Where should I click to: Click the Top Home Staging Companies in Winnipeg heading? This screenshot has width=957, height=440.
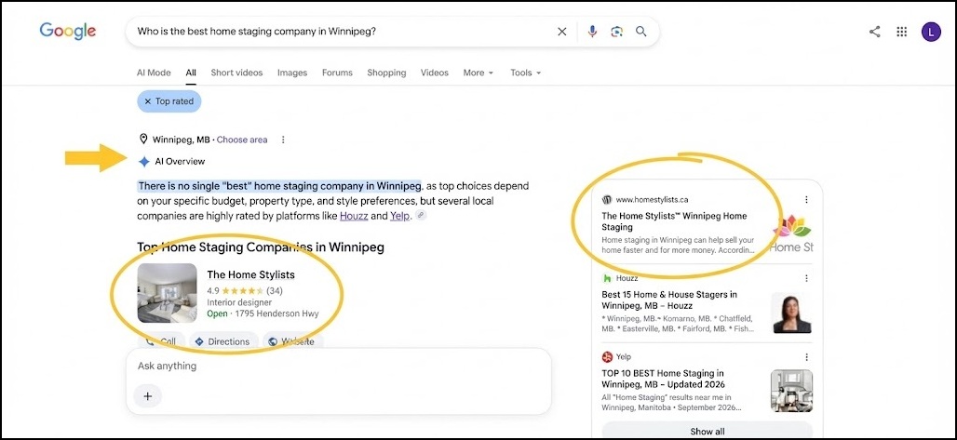click(261, 247)
